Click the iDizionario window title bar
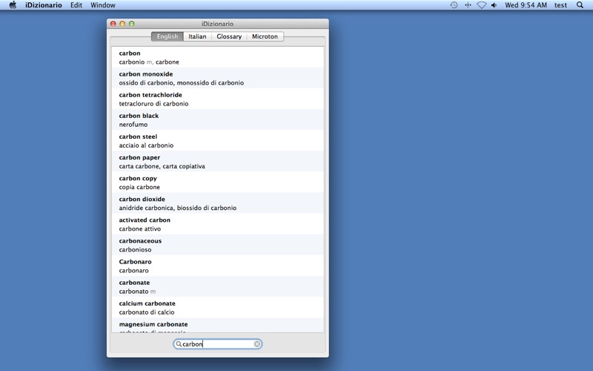Image resolution: width=593 pixels, height=371 pixels. pos(217,24)
